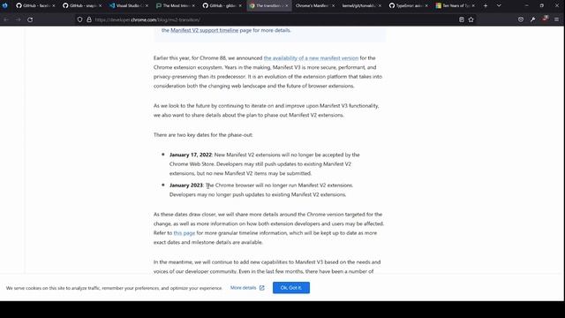This screenshot has width=565, height=318.
Task: Open the Manifest V2 support timeline link
Action: (204, 30)
